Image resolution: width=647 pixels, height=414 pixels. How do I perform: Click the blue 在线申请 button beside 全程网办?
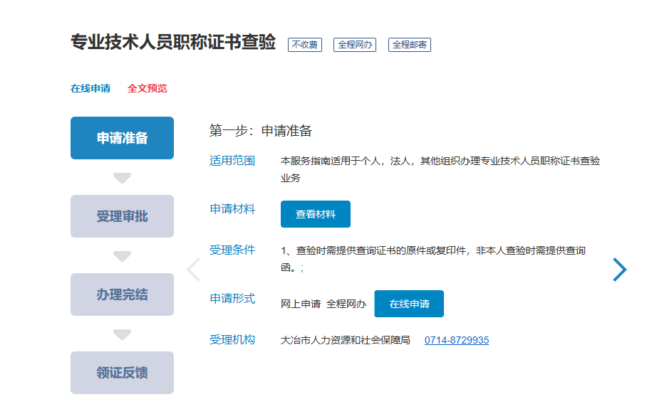coord(409,304)
